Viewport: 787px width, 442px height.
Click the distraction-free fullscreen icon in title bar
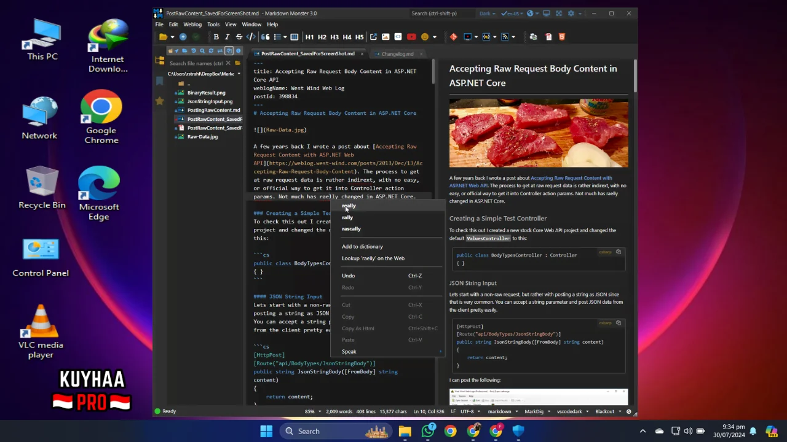click(559, 14)
